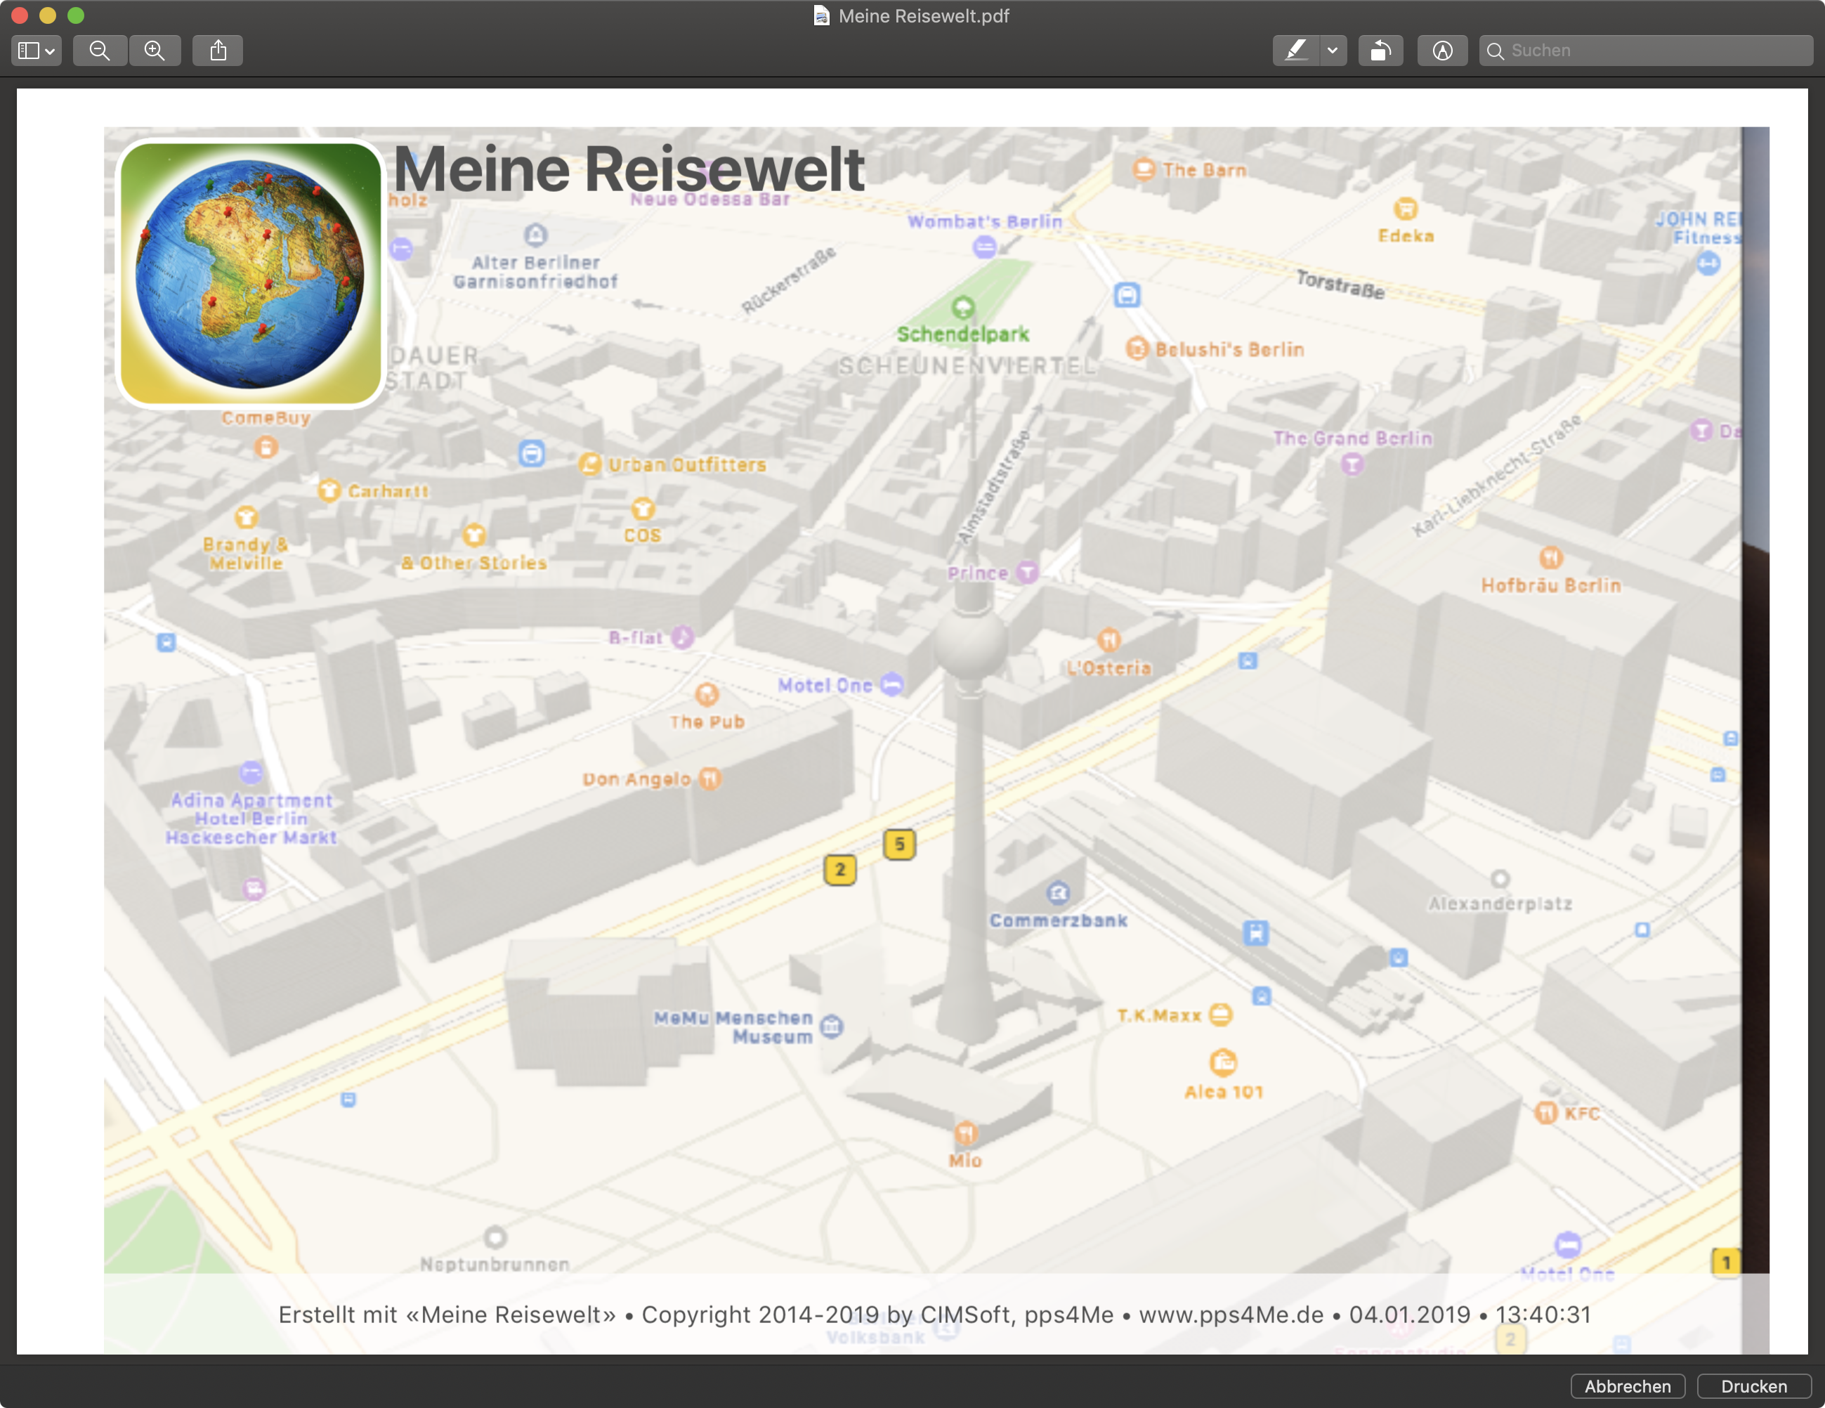Expand the highlight color dropdown arrow
This screenshot has width=1825, height=1408.
click(1334, 50)
